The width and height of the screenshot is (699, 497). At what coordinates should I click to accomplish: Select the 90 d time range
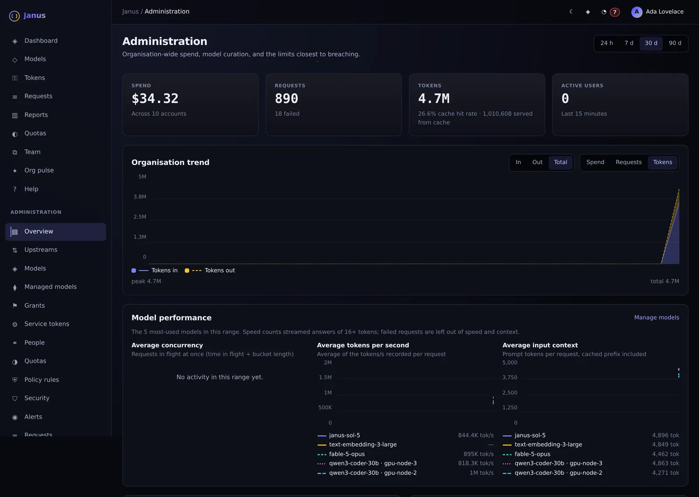coord(675,43)
